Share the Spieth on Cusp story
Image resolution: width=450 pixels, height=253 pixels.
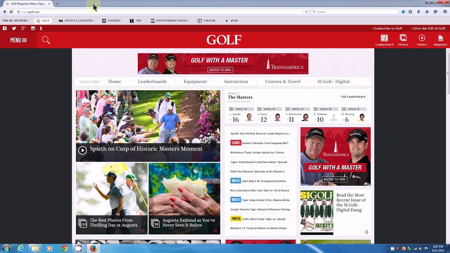(x=215, y=158)
